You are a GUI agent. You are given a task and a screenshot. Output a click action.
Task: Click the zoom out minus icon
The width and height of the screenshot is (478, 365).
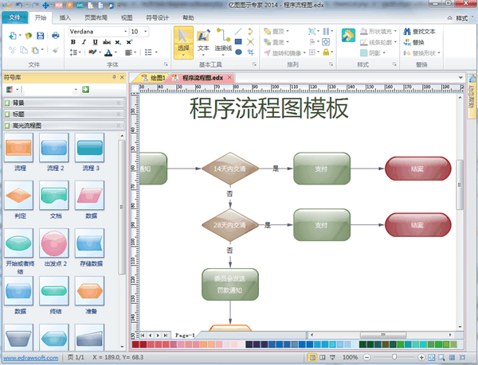[x=367, y=357]
